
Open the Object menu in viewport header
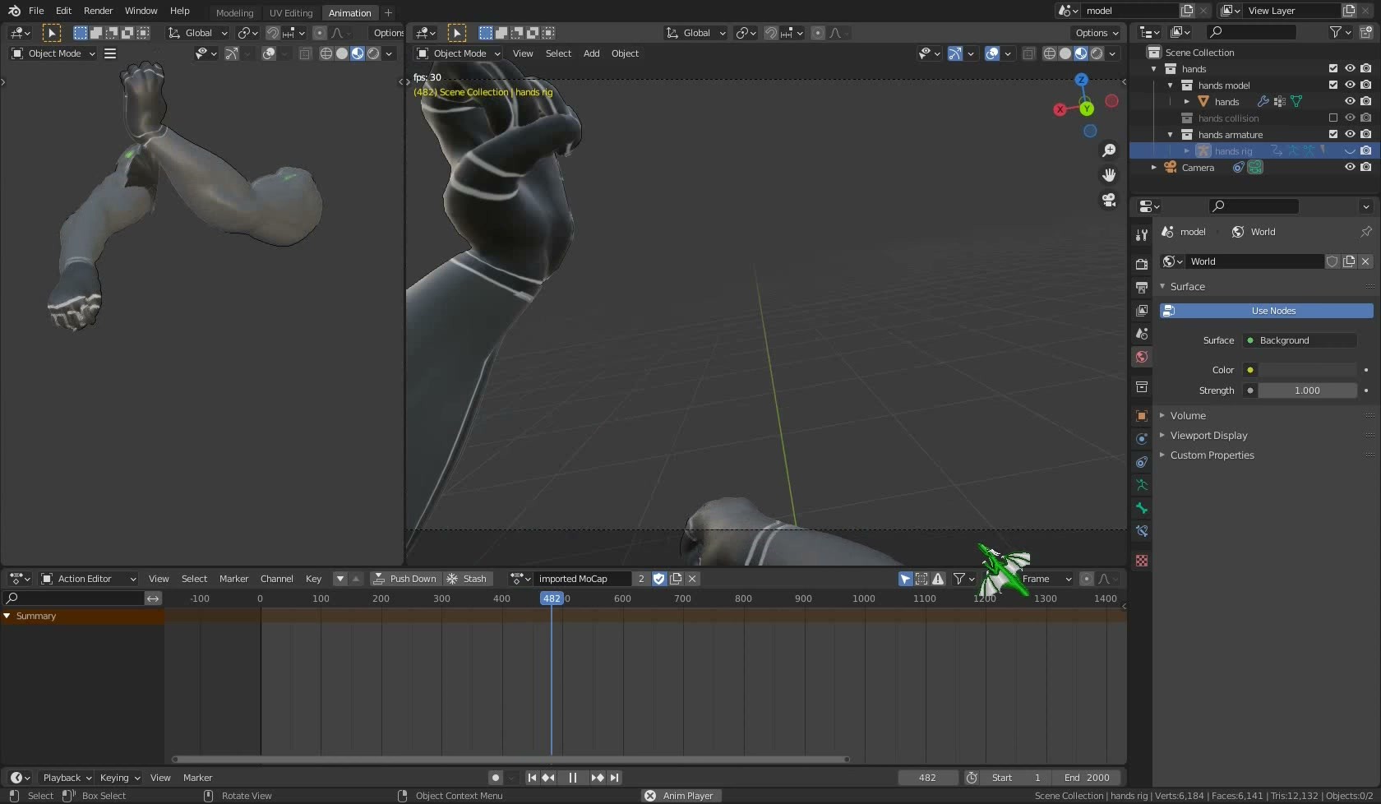click(x=625, y=53)
